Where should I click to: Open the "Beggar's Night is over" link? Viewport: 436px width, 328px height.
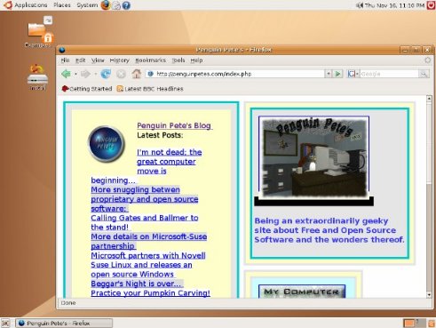pyautogui.click(x=136, y=284)
